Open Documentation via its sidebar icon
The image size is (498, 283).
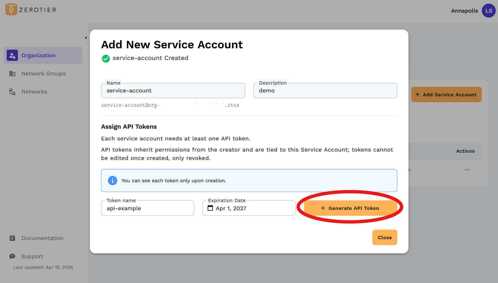click(x=12, y=238)
